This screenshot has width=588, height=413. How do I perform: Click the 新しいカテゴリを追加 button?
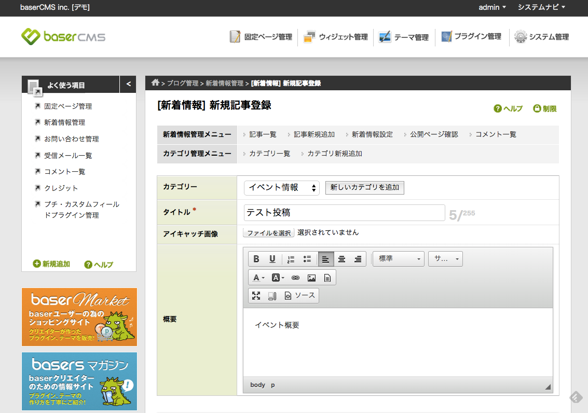[x=364, y=187]
